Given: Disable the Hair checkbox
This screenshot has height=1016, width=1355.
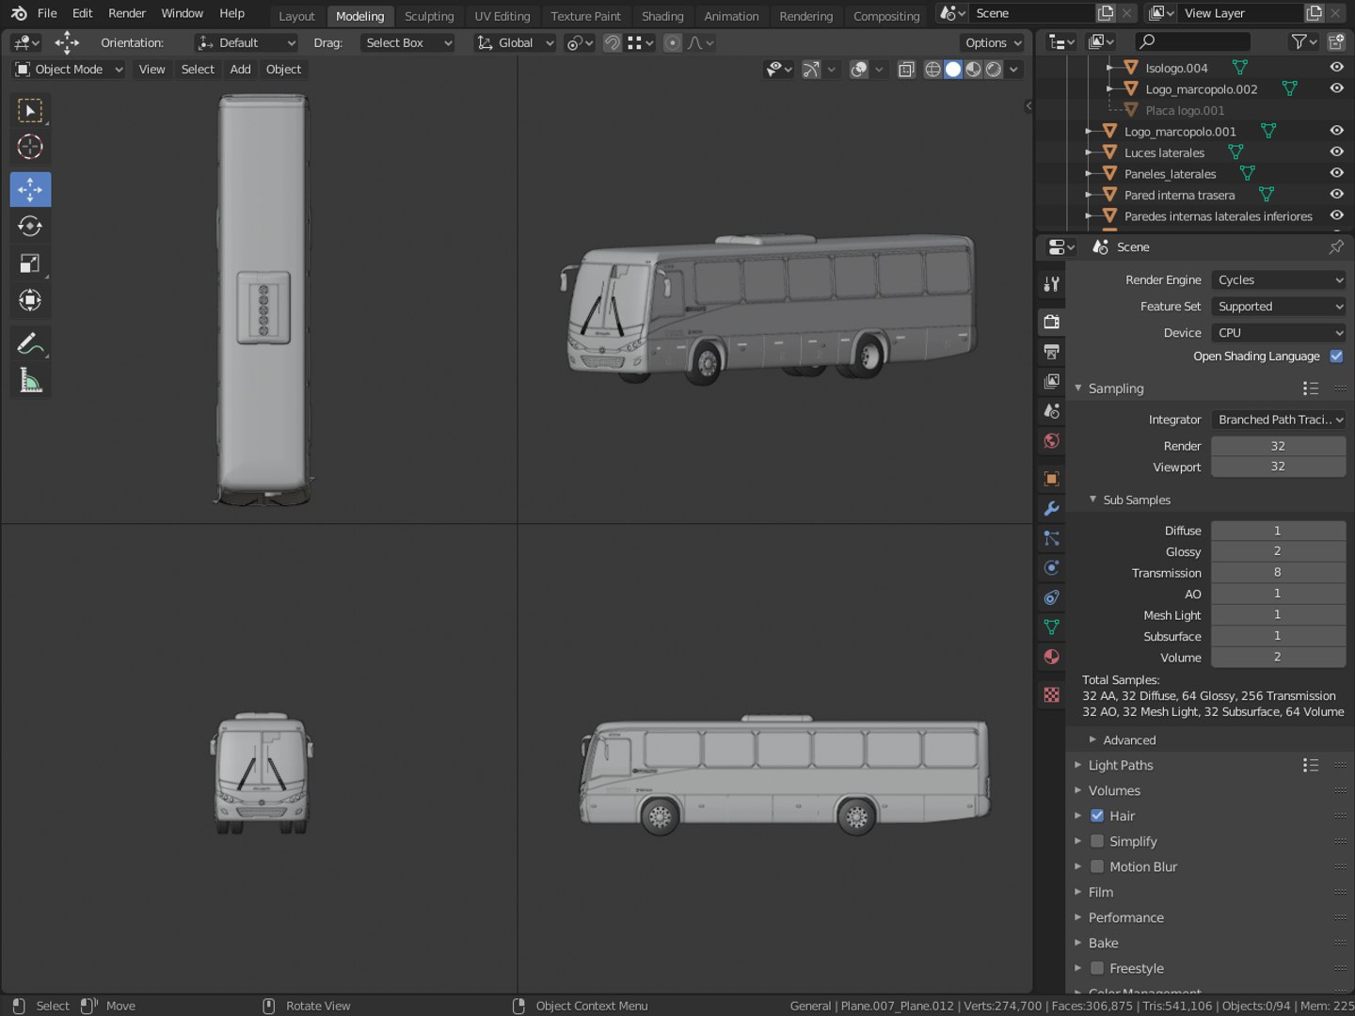Looking at the screenshot, I should tap(1097, 816).
